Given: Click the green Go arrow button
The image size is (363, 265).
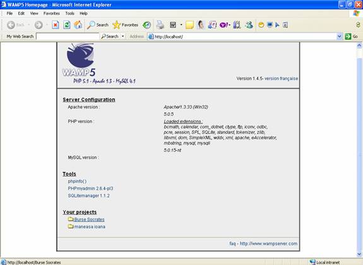Looking at the screenshot, I should [351, 37].
